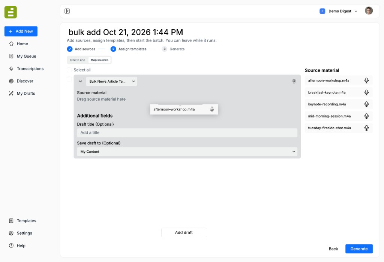Click the Help question mark icon
Viewport: 384px width, 262px height.
coord(11,246)
